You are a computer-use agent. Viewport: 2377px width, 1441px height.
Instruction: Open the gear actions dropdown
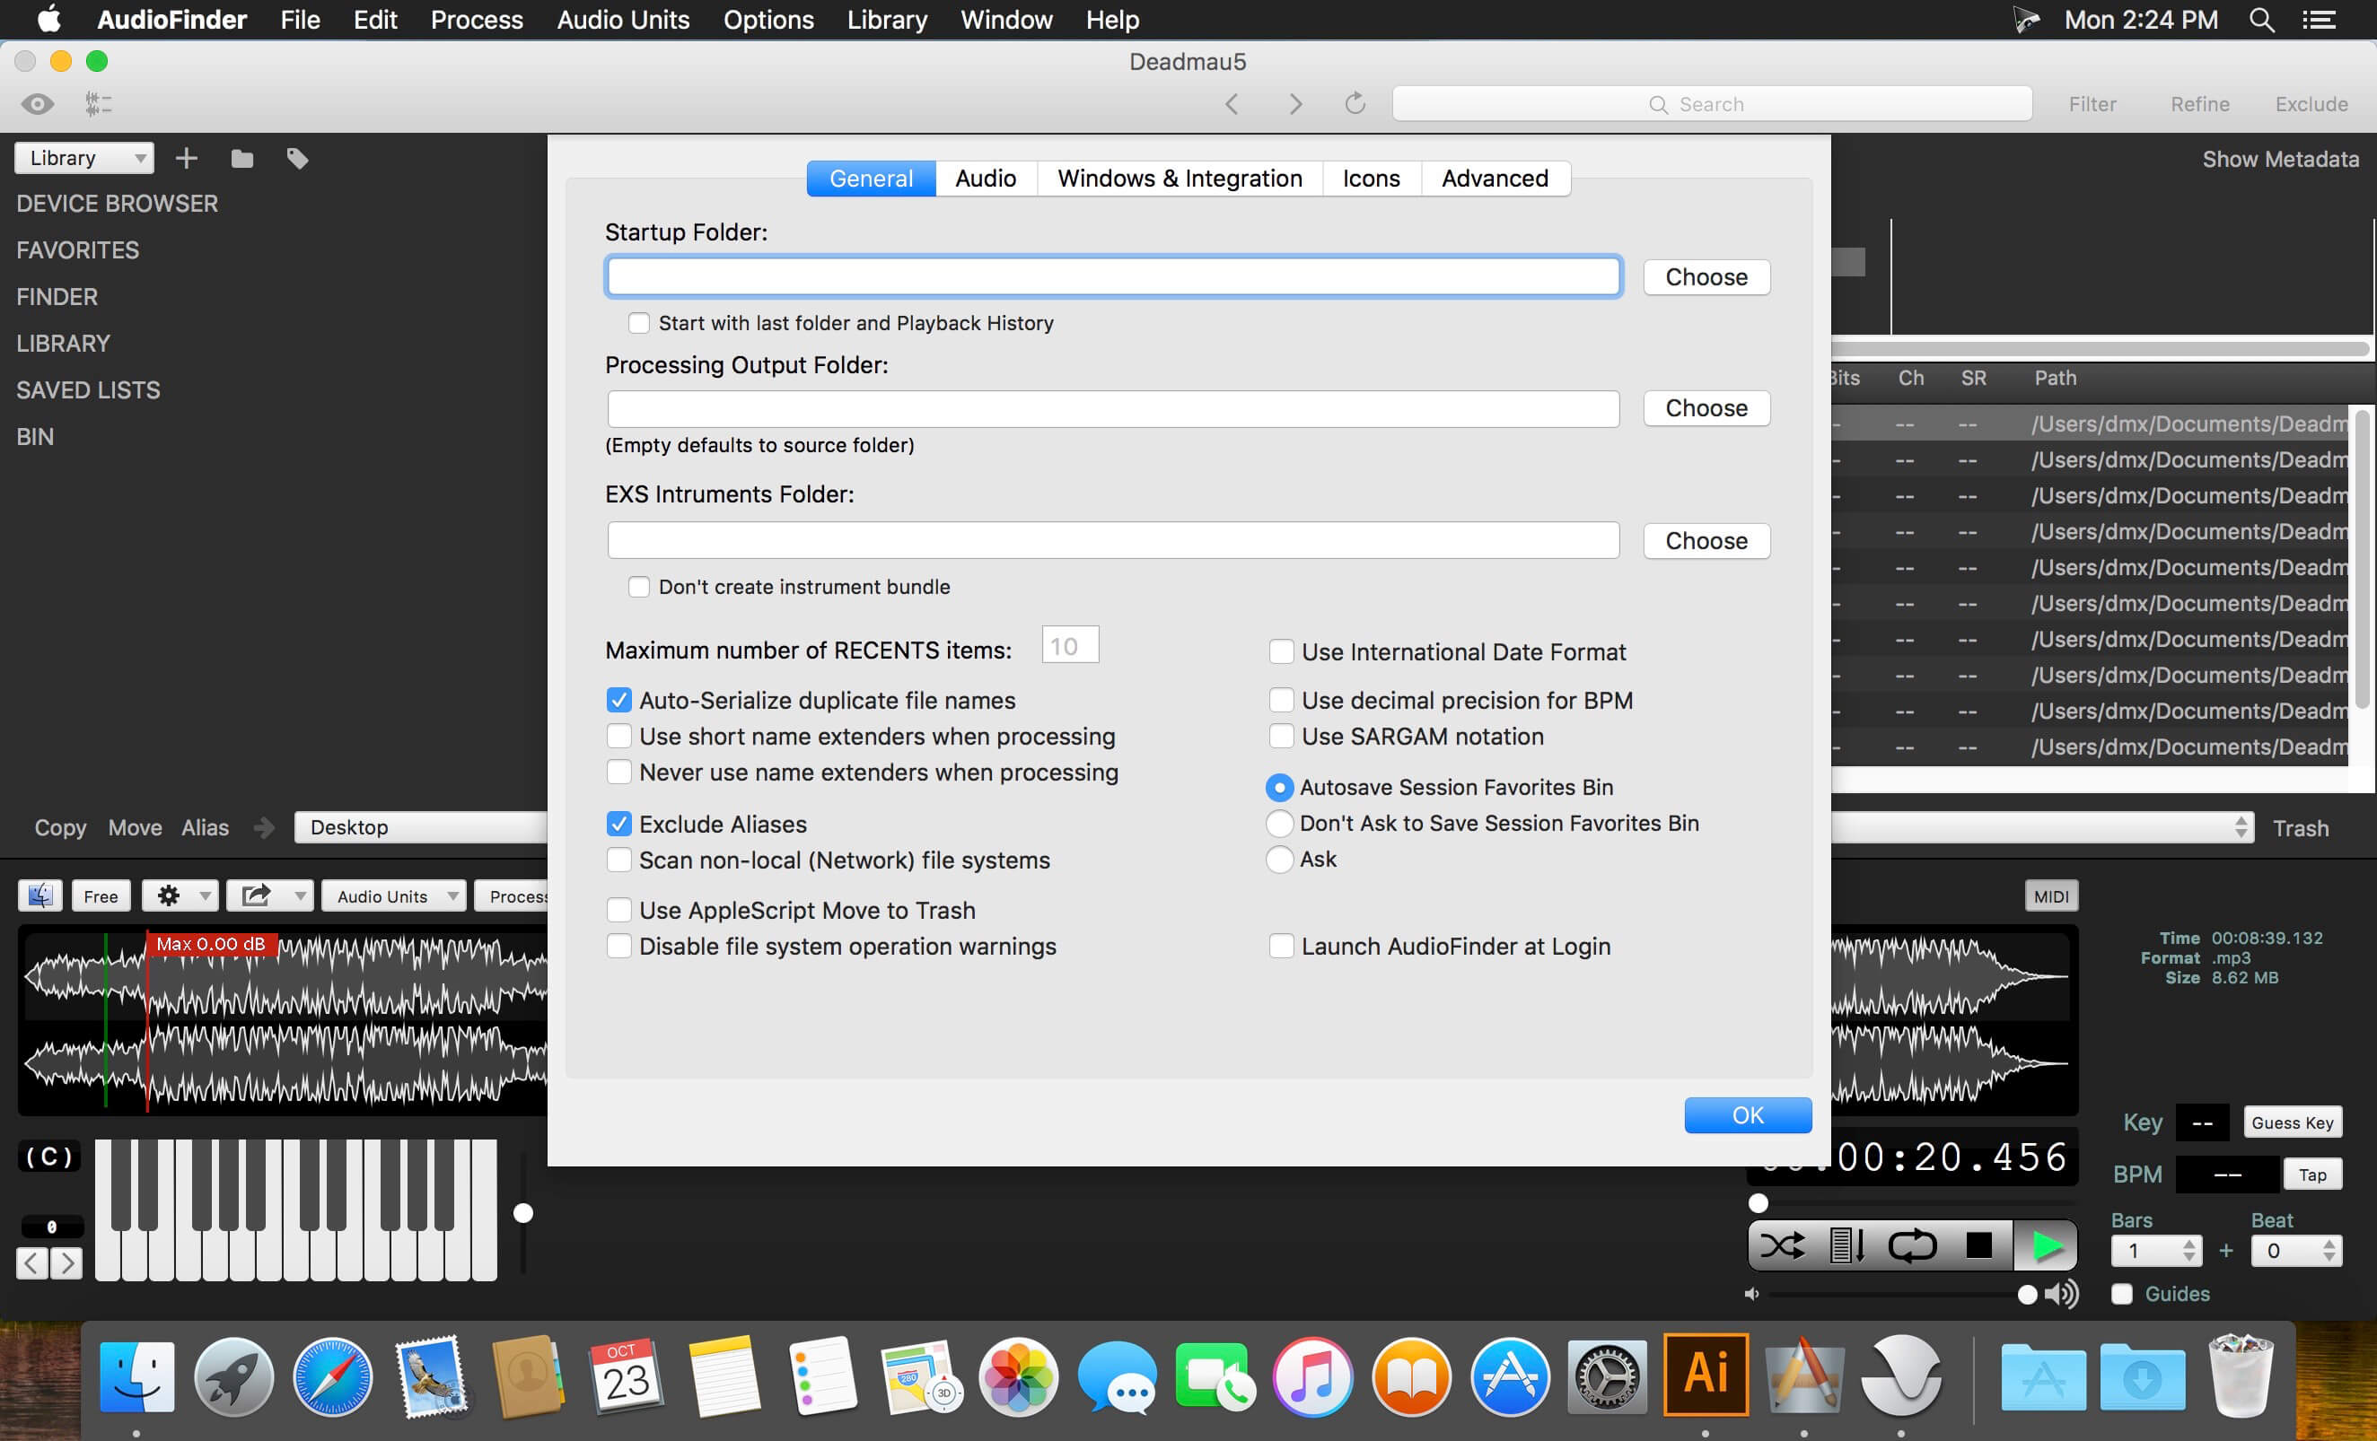coord(180,896)
